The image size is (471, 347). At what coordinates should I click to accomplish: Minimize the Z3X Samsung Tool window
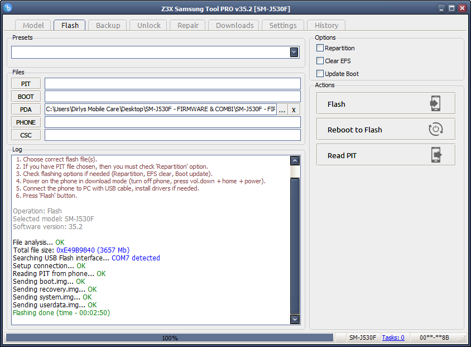[441, 8]
